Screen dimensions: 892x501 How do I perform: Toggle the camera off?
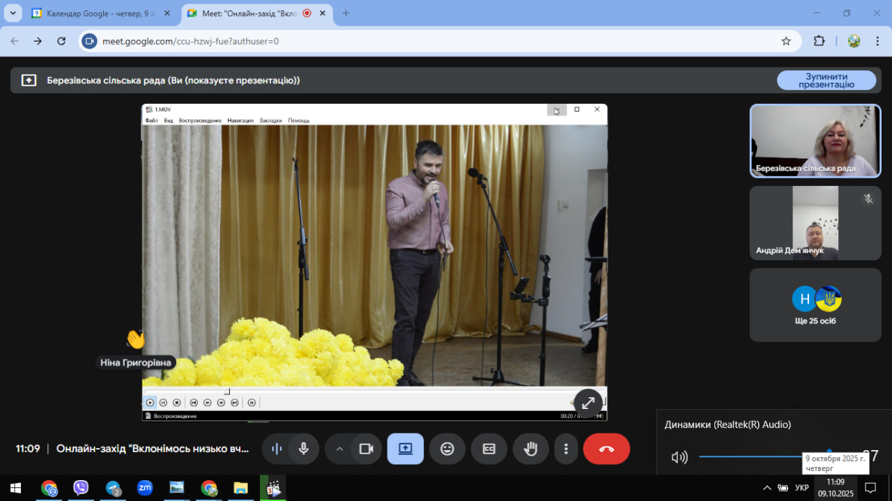[367, 449]
